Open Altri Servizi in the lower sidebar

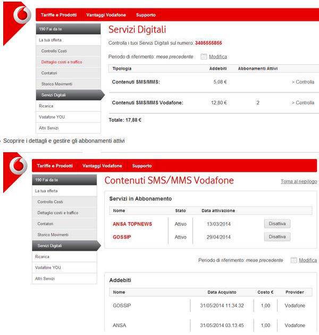tap(64, 279)
